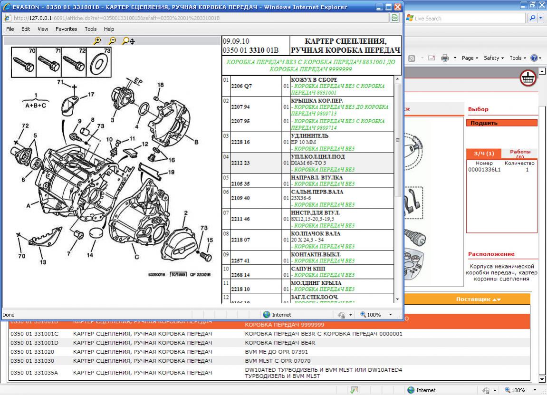Select part number 2228 16
The width and height of the screenshot is (547, 395).
240,142
